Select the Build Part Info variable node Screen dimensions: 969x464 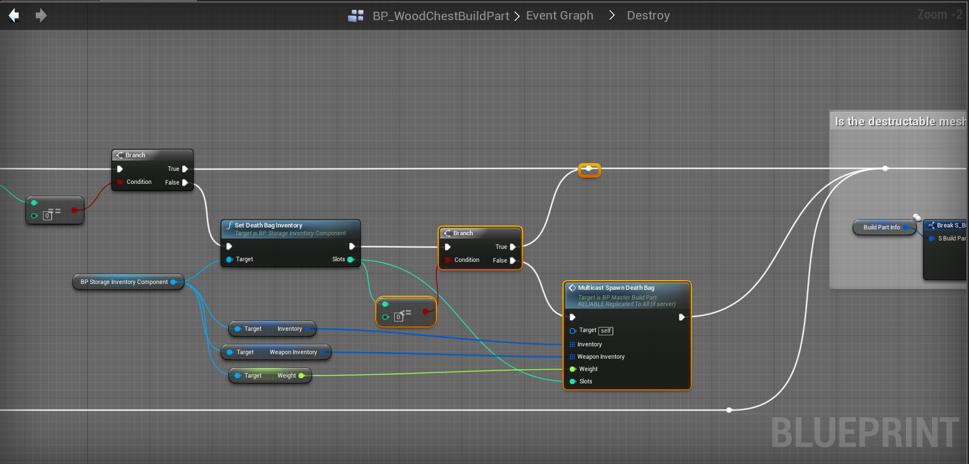[881, 227]
